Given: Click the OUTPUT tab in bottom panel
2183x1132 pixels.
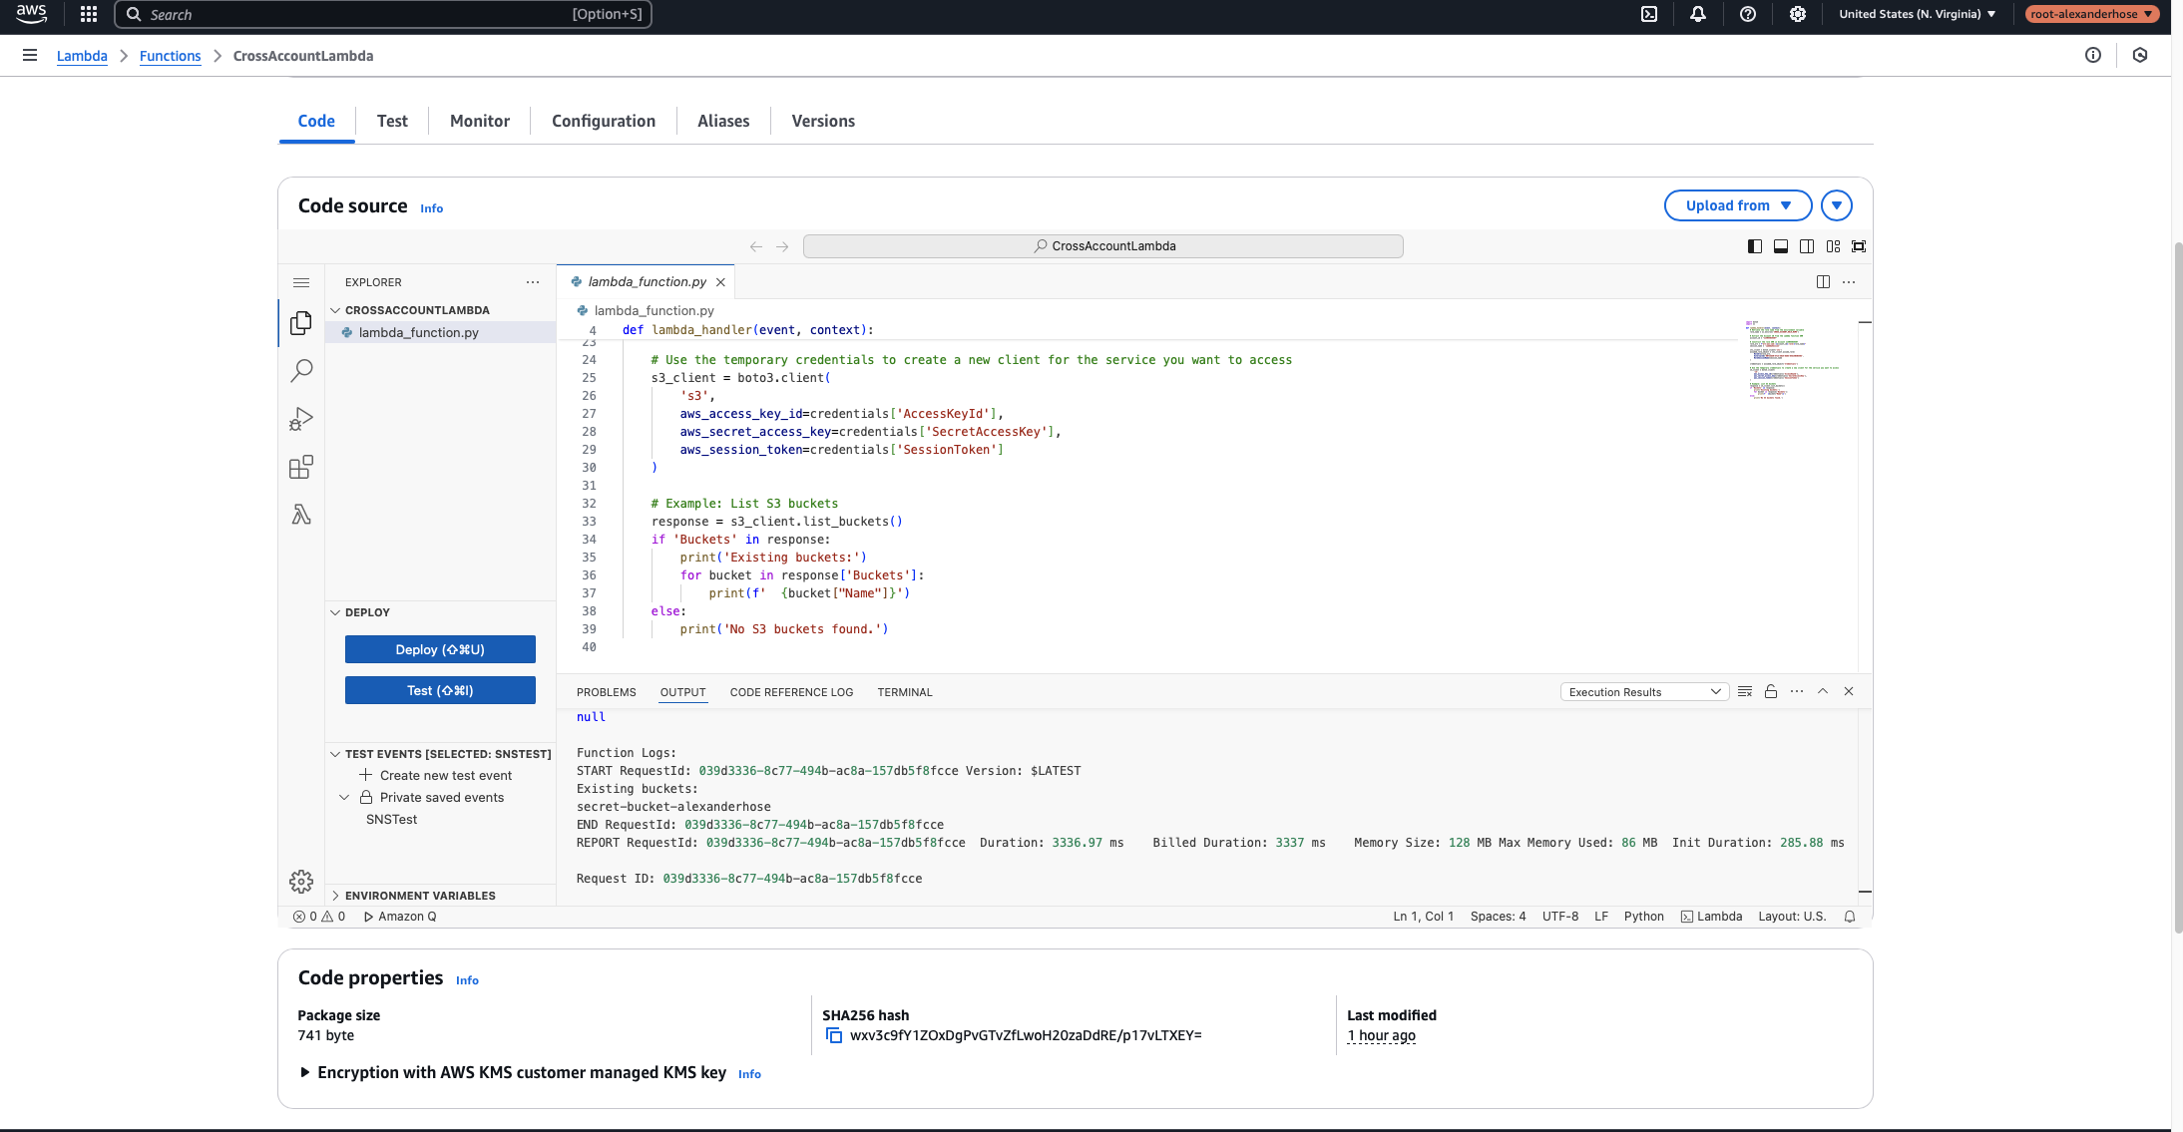Looking at the screenshot, I should click(682, 691).
